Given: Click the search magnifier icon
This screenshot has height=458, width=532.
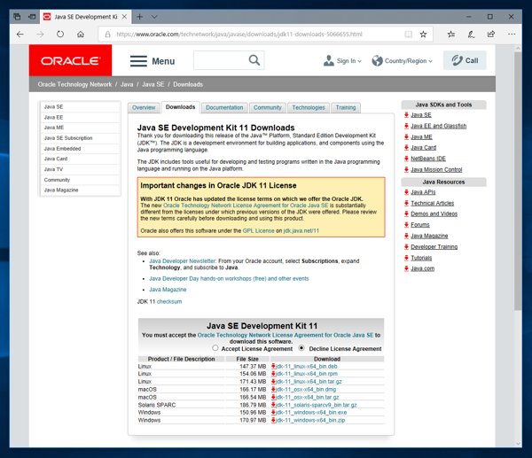Looking at the screenshot, I should click(254, 60).
